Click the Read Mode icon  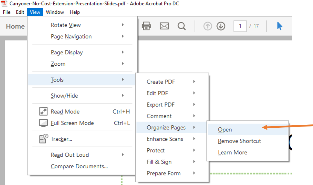[x=43, y=111]
